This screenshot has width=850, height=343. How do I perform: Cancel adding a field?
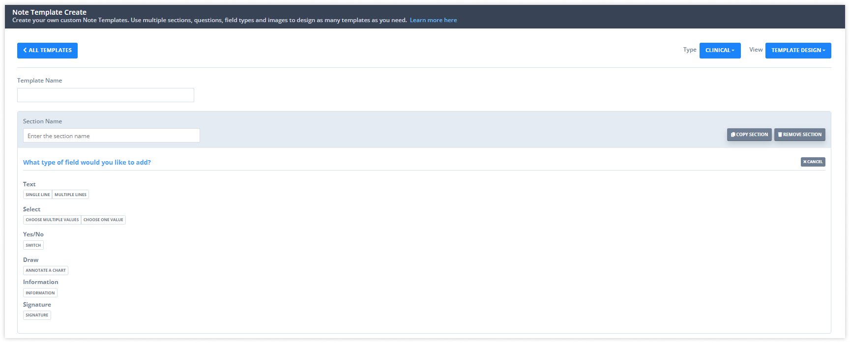click(x=813, y=162)
